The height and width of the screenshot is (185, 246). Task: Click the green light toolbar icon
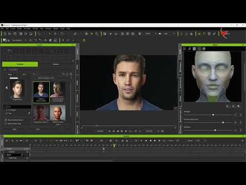92,34
